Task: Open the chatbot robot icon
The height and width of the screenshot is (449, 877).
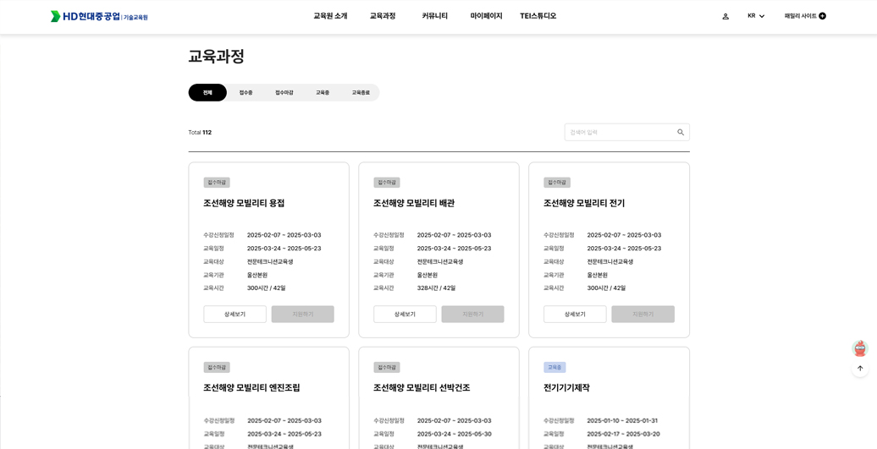Action: click(860, 348)
